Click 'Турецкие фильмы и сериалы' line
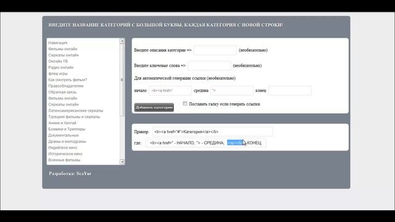This screenshot has width=395, height=222. coord(74,117)
